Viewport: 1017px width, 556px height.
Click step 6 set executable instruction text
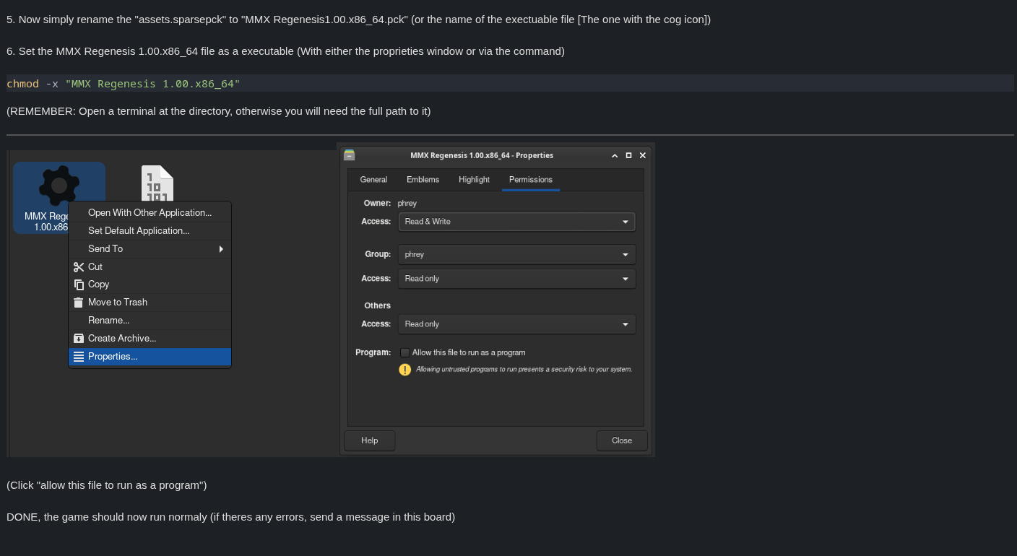(285, 51)
